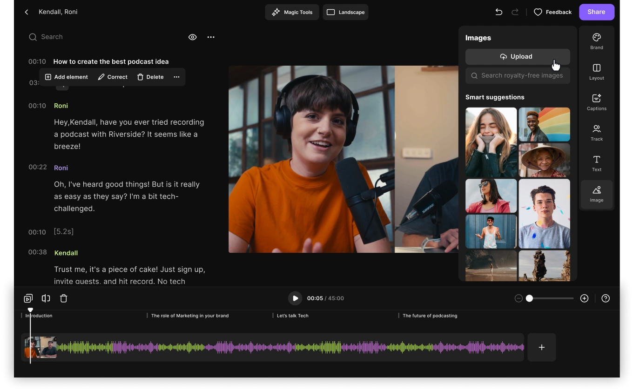Toggle the transcript preview eye icon
This screenshot has height=391, width=633.
[192, 37]
